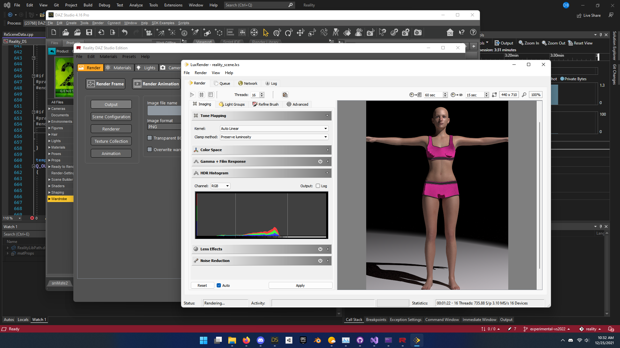Viewport: 620px width, 348px height.
Task: Click the resume (play) render icon
Action: [192, 95]
